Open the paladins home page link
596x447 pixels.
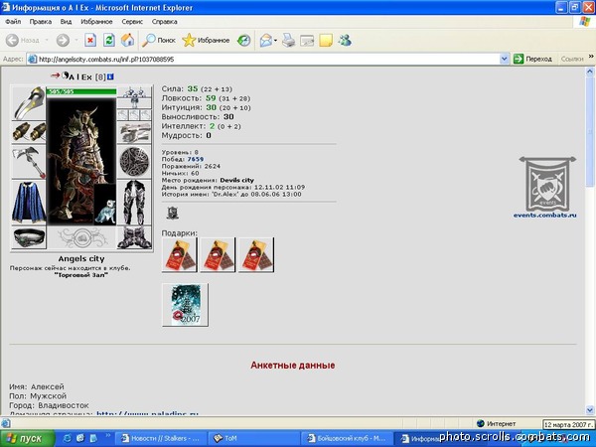(x=147, y=413)
